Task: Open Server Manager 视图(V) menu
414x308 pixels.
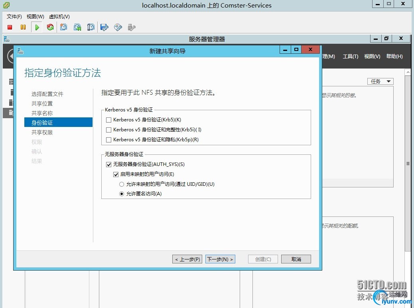Action: pyautogui.click(x=372, y=57)
